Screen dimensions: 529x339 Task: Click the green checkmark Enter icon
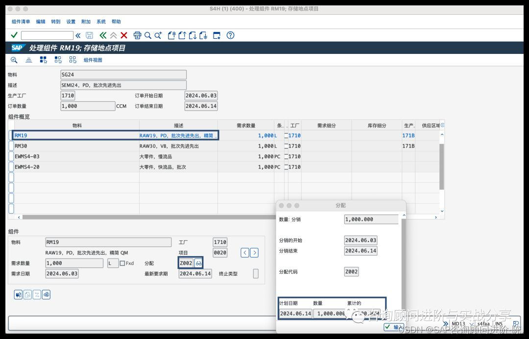click(14, 35)
